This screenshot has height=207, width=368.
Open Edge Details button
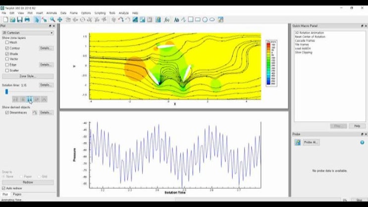[x=46, y=64]
